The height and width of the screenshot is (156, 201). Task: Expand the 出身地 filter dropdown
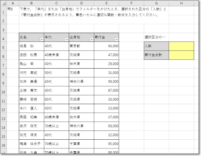coord(92,40)
